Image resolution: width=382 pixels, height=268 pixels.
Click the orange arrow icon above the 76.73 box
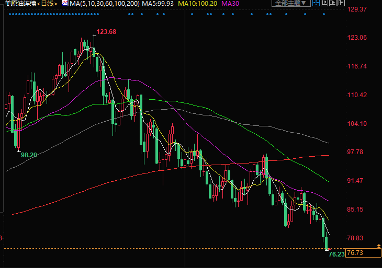378,244
